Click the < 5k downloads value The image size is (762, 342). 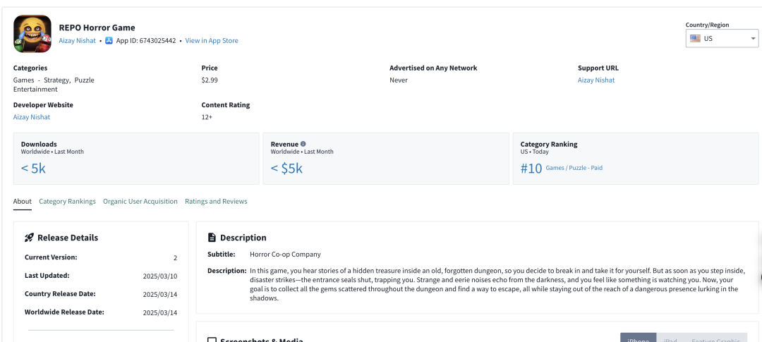point(33,169)
